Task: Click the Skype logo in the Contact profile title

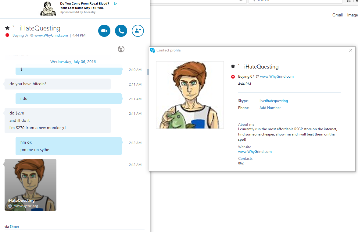Action: tap(152, 50)
